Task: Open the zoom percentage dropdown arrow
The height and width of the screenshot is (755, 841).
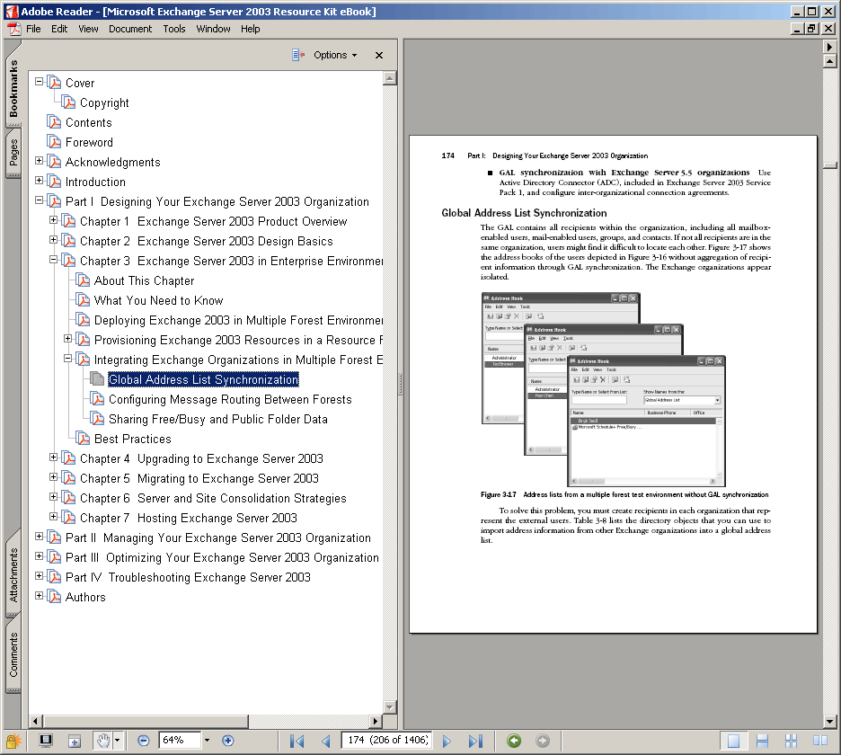Action: tap(207, 741)
